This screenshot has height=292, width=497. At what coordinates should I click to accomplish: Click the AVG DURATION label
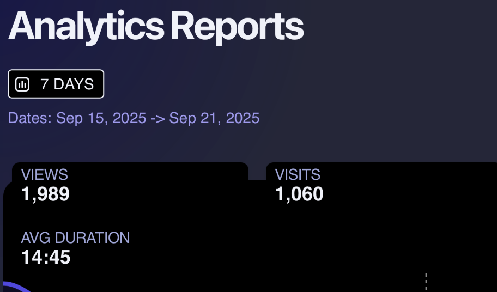[75, 238]
